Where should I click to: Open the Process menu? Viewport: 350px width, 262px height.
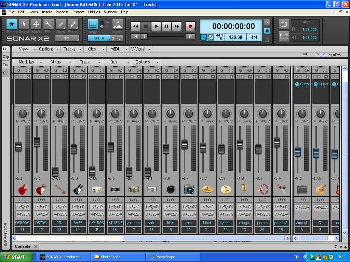point(62,12)
